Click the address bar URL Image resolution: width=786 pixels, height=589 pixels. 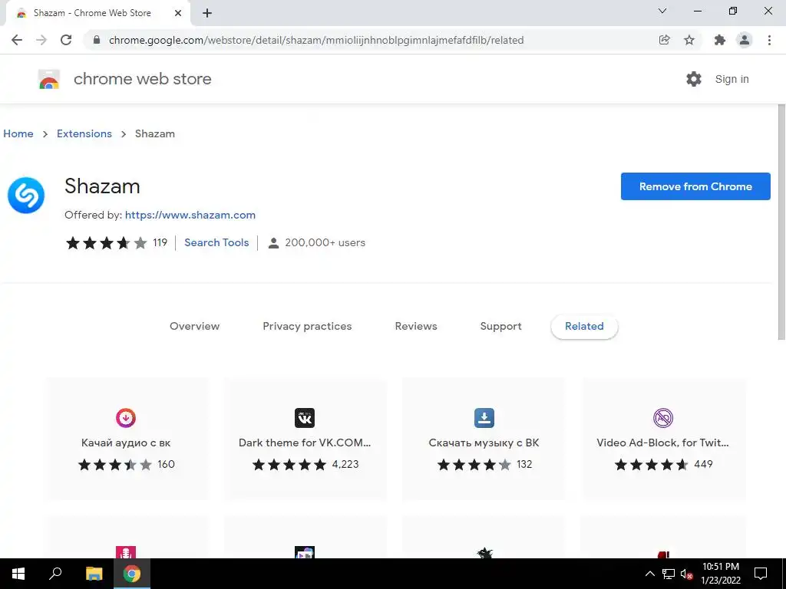(x=316, y=40)
